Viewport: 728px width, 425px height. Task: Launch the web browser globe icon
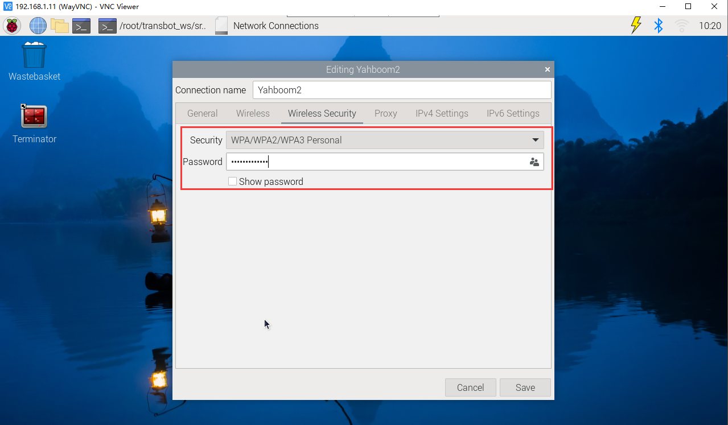point(38,26)
